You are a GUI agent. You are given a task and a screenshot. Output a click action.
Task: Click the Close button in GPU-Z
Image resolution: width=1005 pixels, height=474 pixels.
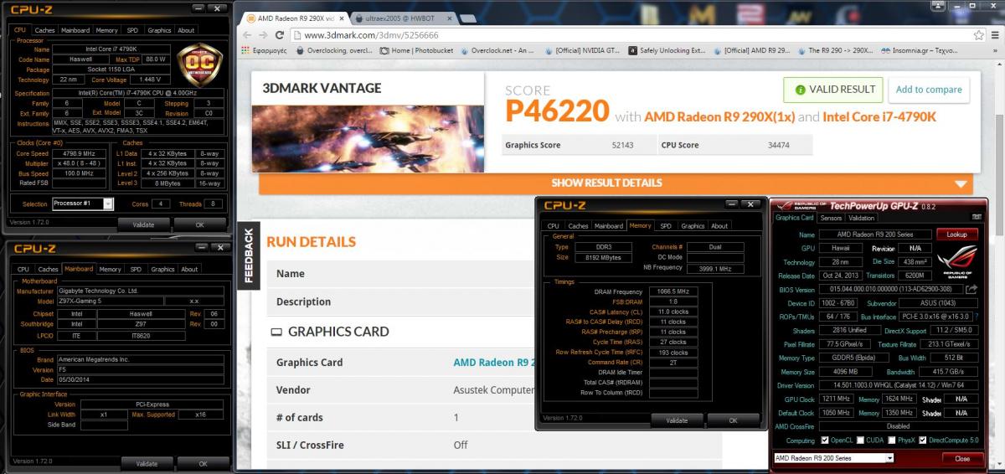point(962,458)
